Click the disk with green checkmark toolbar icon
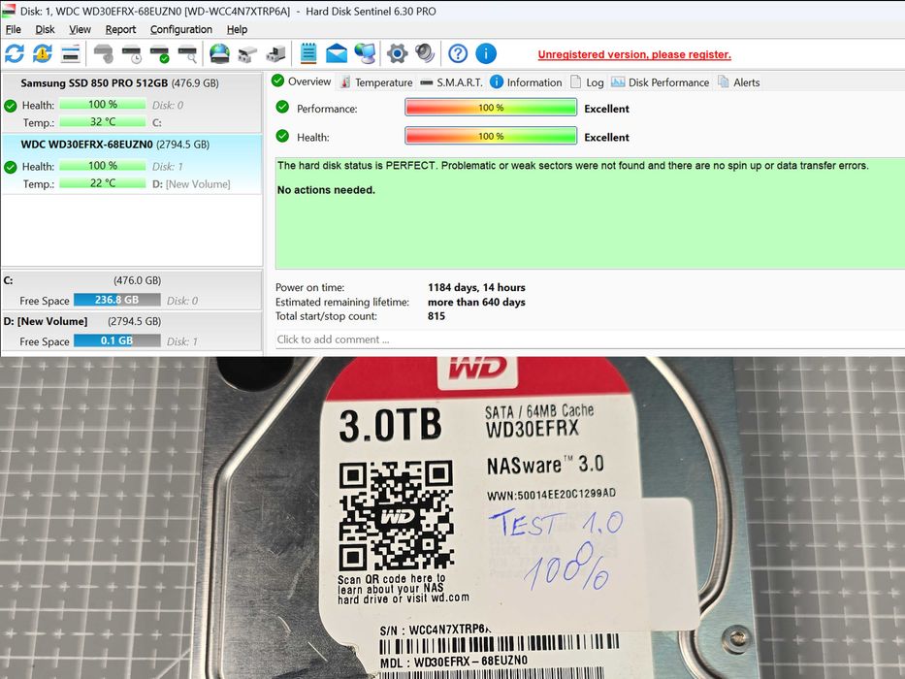This screenshot has width=905, height=679. tap(159, 53)
